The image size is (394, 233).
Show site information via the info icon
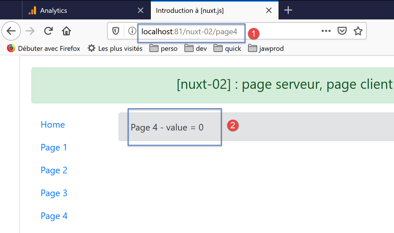(132, 31)
